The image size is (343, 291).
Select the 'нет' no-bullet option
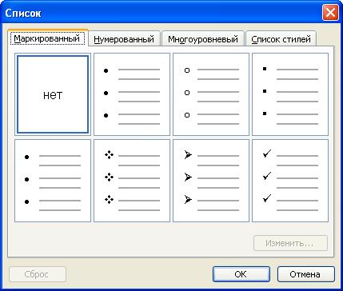point(53,94)
